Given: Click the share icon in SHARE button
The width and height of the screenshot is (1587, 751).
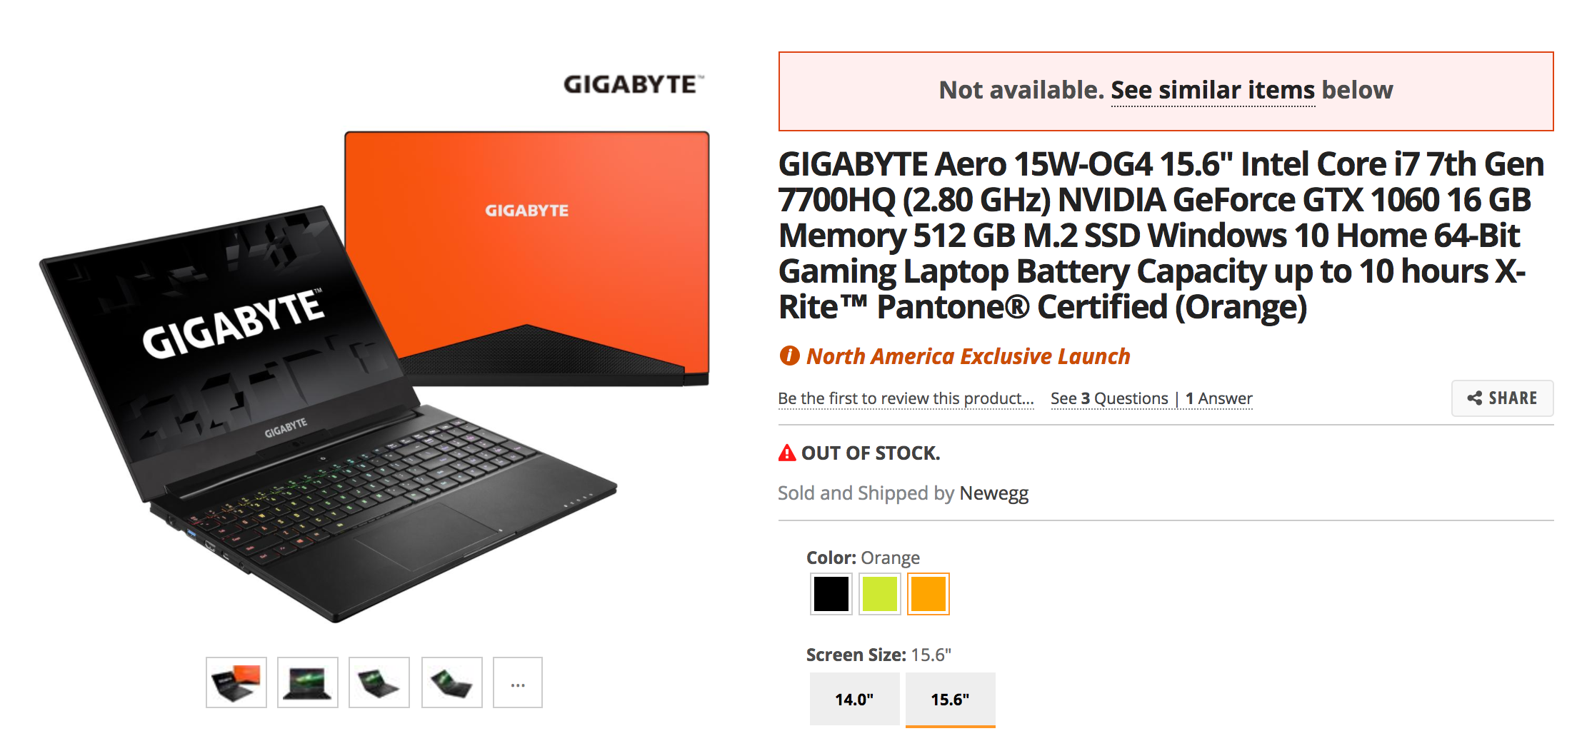Looking at the screenshot, I should coord(1474,398).
